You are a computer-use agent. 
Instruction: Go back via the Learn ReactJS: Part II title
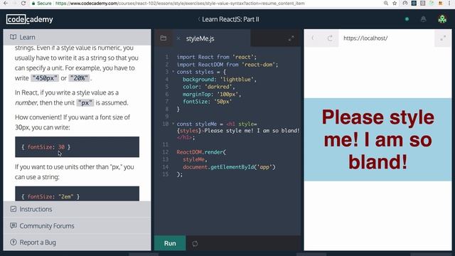(x=228, y=19)
